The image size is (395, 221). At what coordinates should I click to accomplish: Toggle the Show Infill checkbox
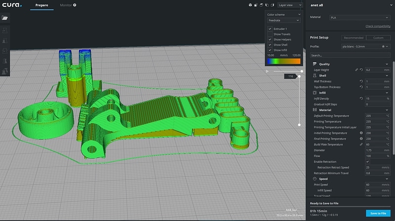point(270,50)
